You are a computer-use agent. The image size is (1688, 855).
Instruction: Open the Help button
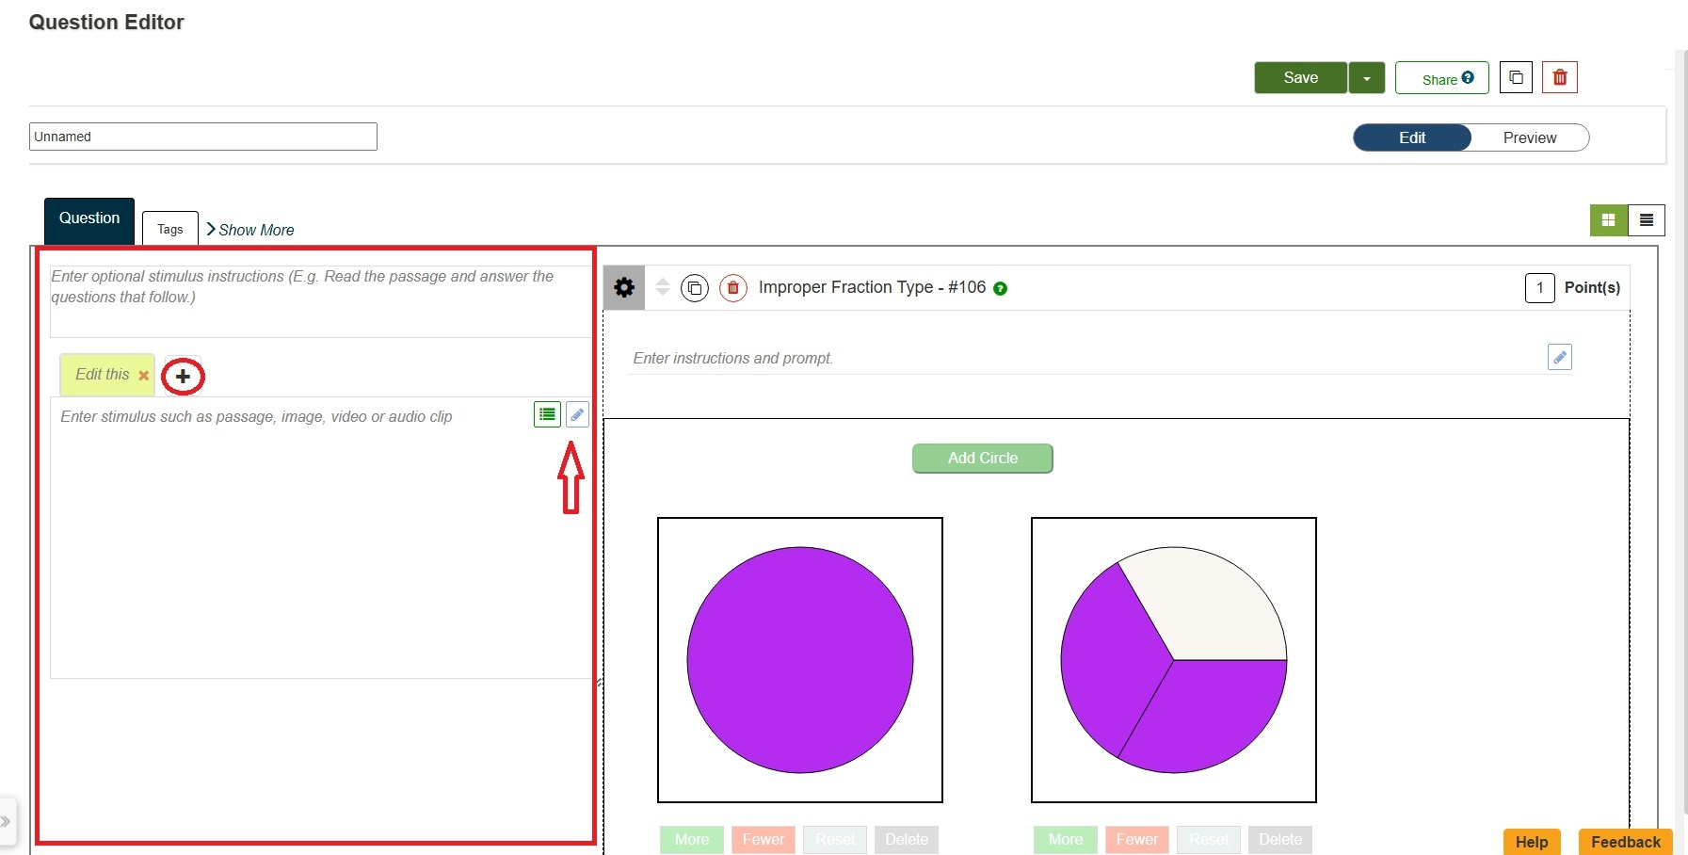pos(1532,842)
